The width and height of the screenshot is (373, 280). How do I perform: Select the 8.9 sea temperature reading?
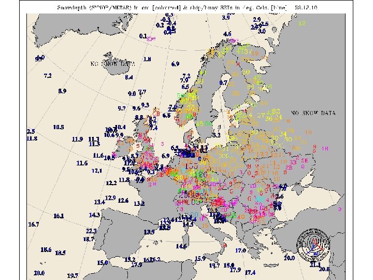coord(62,91)
